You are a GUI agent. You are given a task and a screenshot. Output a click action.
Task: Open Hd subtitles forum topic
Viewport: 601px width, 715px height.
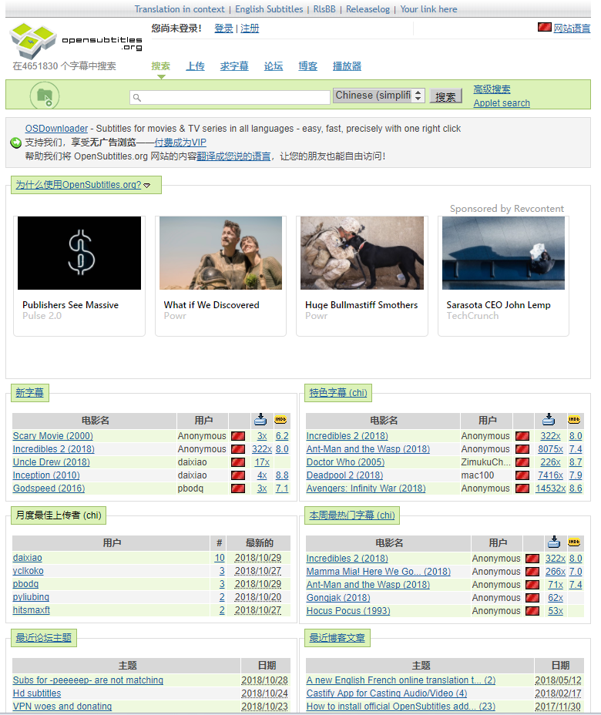coord(37,693)
